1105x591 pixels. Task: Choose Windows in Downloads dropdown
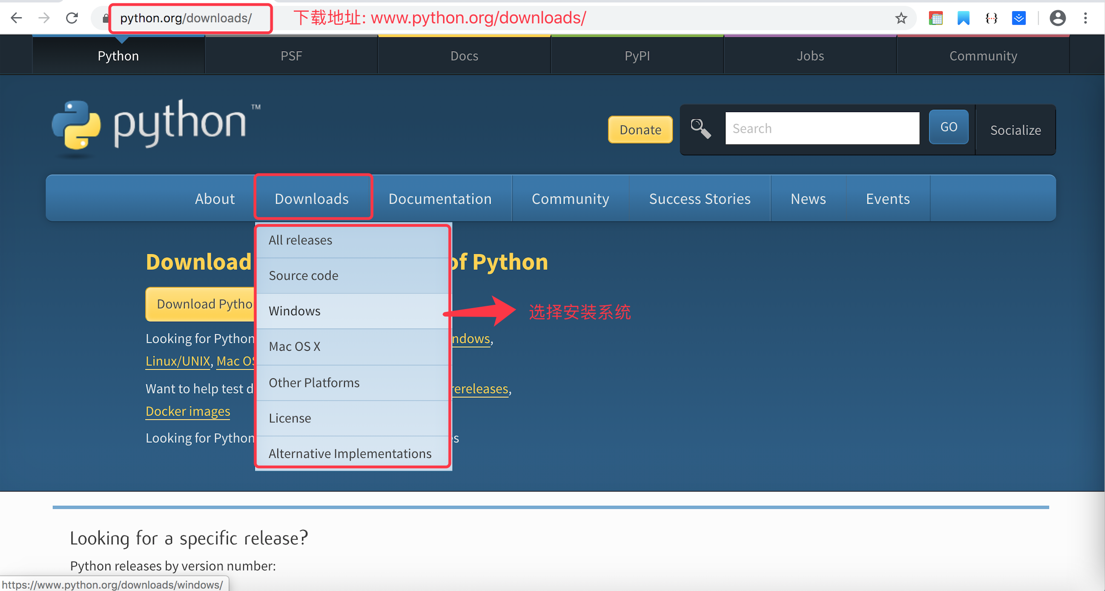click(352, 311)
